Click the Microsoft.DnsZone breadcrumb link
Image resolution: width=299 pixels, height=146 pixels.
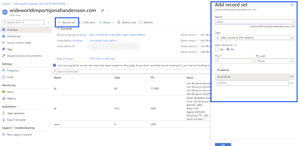click(x=40, y=4)
